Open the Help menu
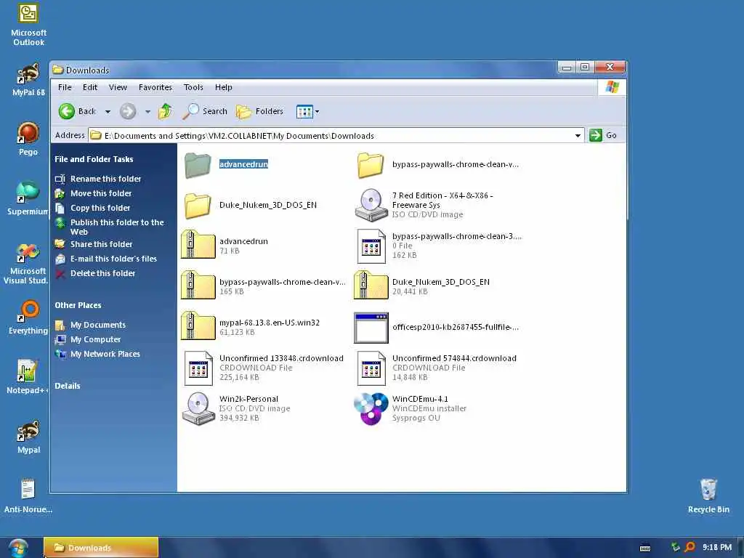Screen dimensions: 744x558 click(224, 87)
